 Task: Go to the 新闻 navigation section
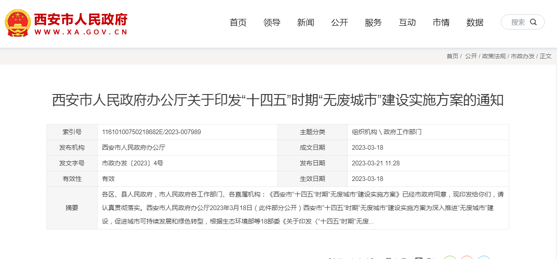tap(305, 23)
